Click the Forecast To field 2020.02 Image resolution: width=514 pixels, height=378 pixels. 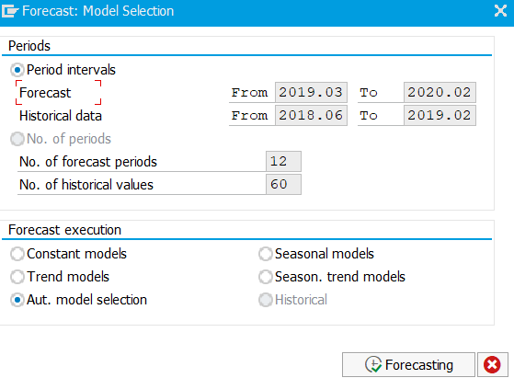click(x=440, y=93)
